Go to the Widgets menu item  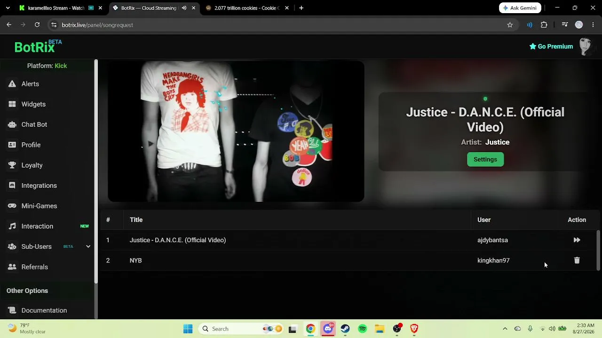click(33, 104)
